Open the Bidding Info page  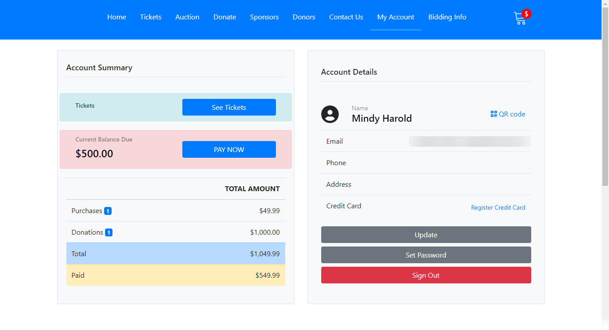[447, 17]
